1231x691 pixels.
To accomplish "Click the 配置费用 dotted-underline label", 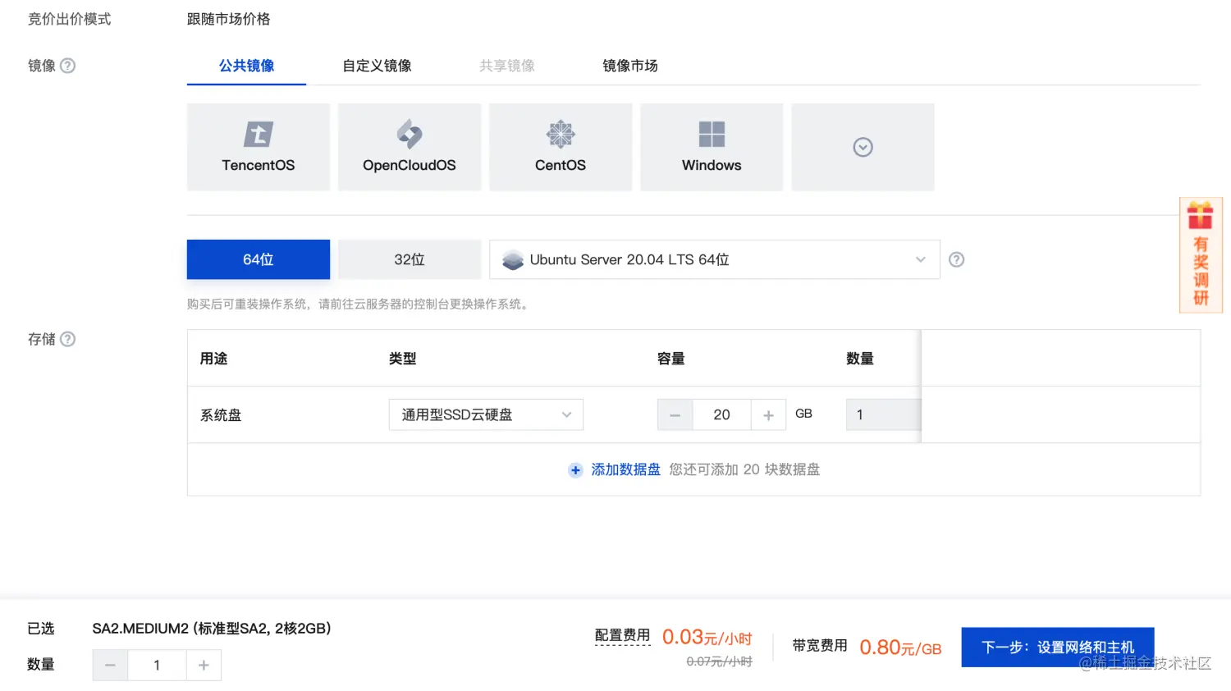I will pos(622,635).
